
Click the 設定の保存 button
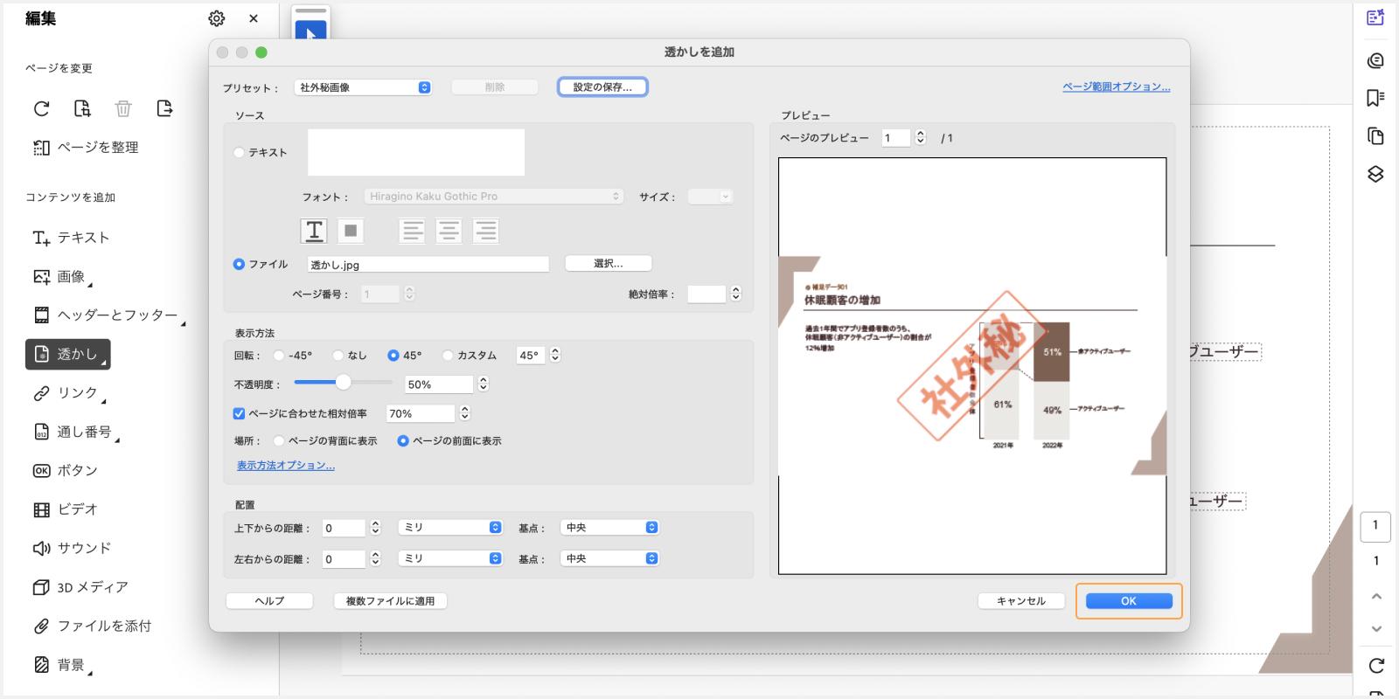pyautogui.click(x=602, y=87)
